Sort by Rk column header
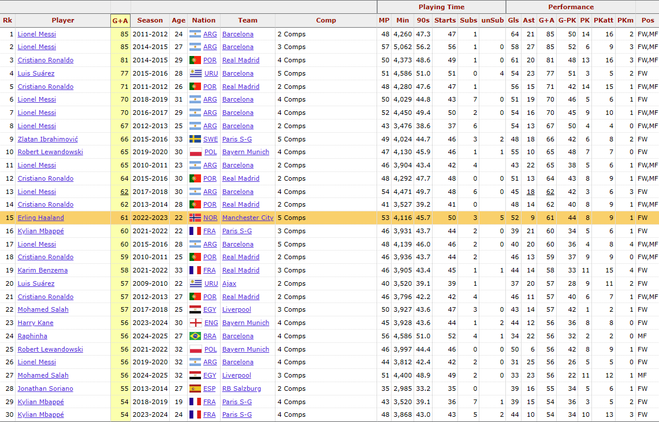 8,20
